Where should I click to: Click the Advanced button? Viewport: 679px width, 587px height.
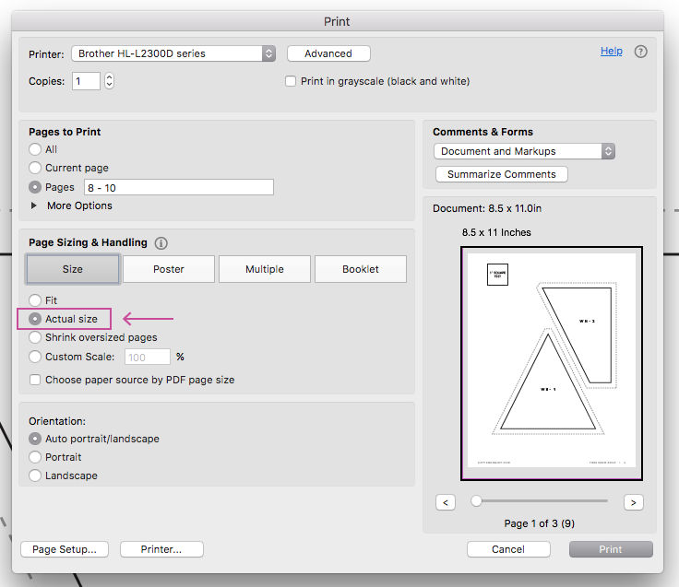(328, 53)
